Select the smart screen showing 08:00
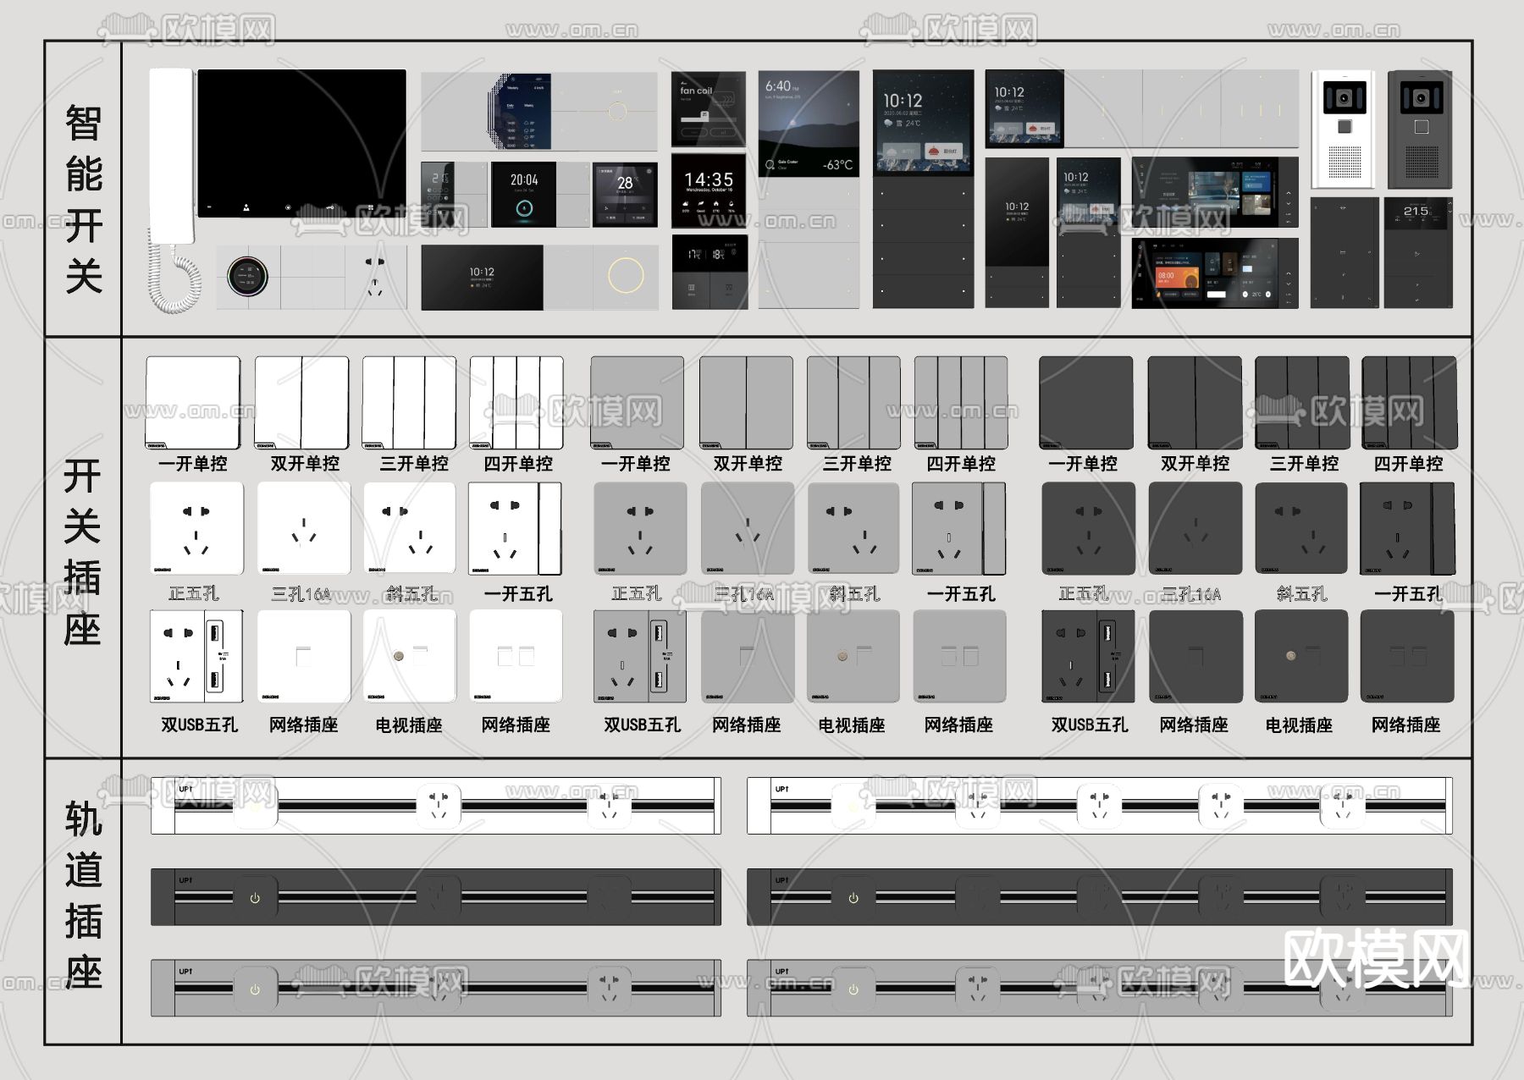Viewport: 1524px width, 1080px height. point(1215,273)
